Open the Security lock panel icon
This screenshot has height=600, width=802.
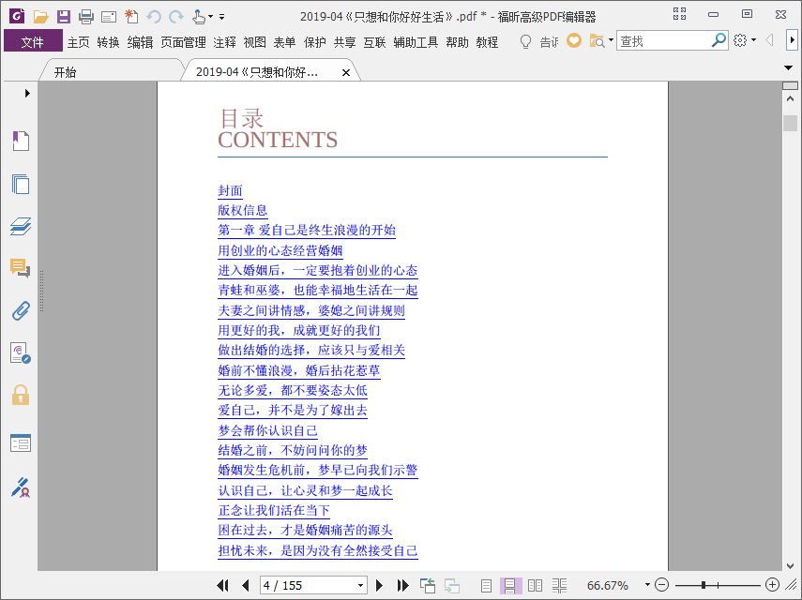coord(21,395)
